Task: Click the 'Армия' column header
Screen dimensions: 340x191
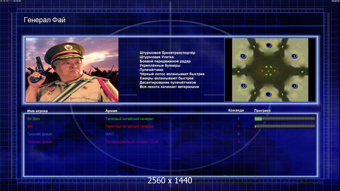Action: (111, 111)
